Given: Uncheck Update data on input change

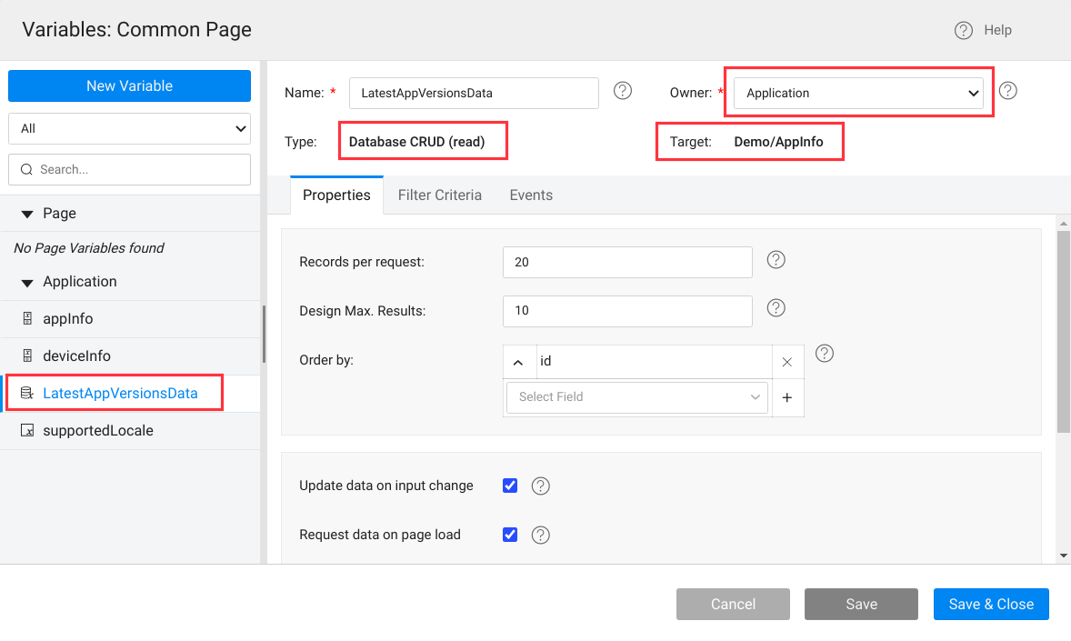Looking at the screenshot, I should (x=509, y=486).
